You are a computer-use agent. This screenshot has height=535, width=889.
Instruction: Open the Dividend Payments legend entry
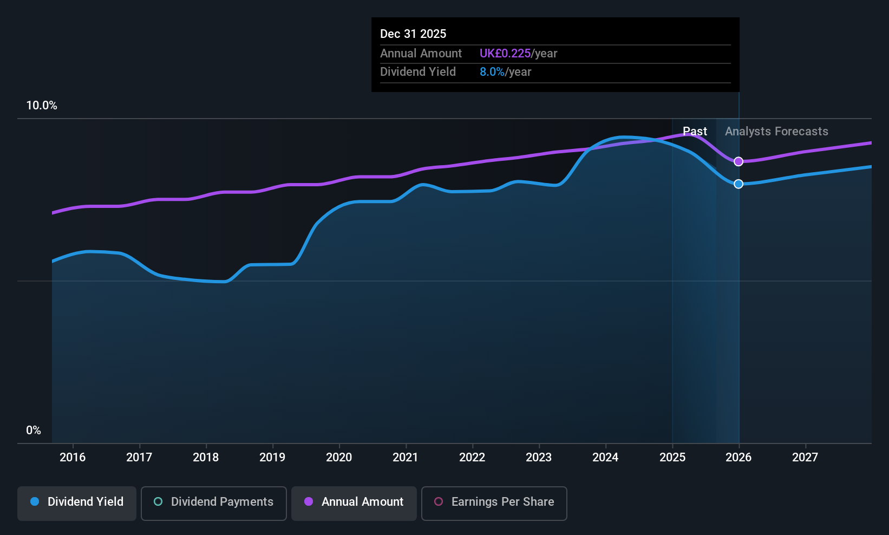[213, 503]
